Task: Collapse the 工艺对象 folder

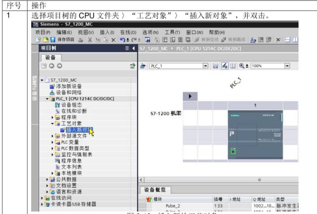Action: point(53,124)
